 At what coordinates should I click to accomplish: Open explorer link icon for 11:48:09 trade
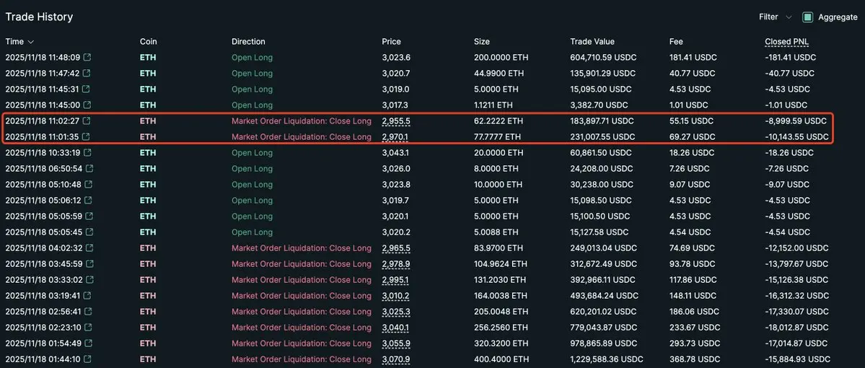click(87, 58)
